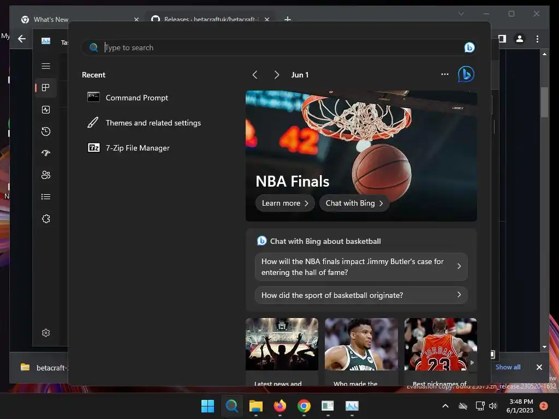Viewport: 559px width, 419px height.
Task: Click the Bing chat icon in search bar
Action: point(469,47)
